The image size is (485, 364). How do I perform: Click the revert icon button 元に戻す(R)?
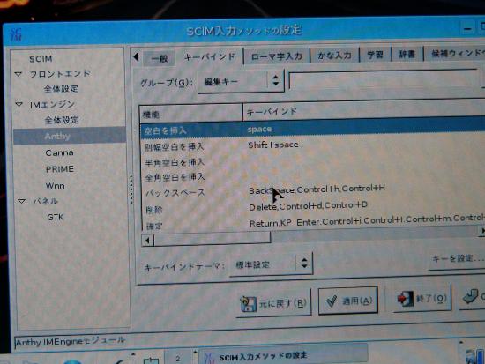(x=273, y=303)
